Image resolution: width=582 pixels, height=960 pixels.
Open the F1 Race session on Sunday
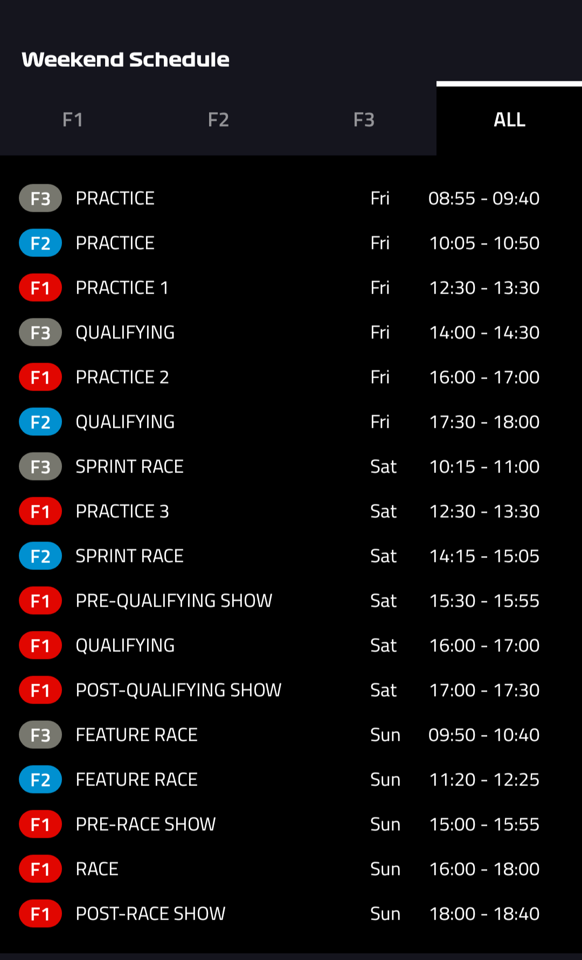coord(97,869)
